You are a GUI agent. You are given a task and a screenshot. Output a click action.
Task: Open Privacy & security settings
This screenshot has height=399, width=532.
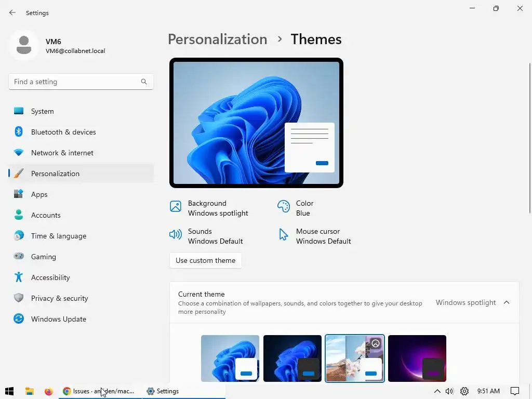click(x=81, y=298)
